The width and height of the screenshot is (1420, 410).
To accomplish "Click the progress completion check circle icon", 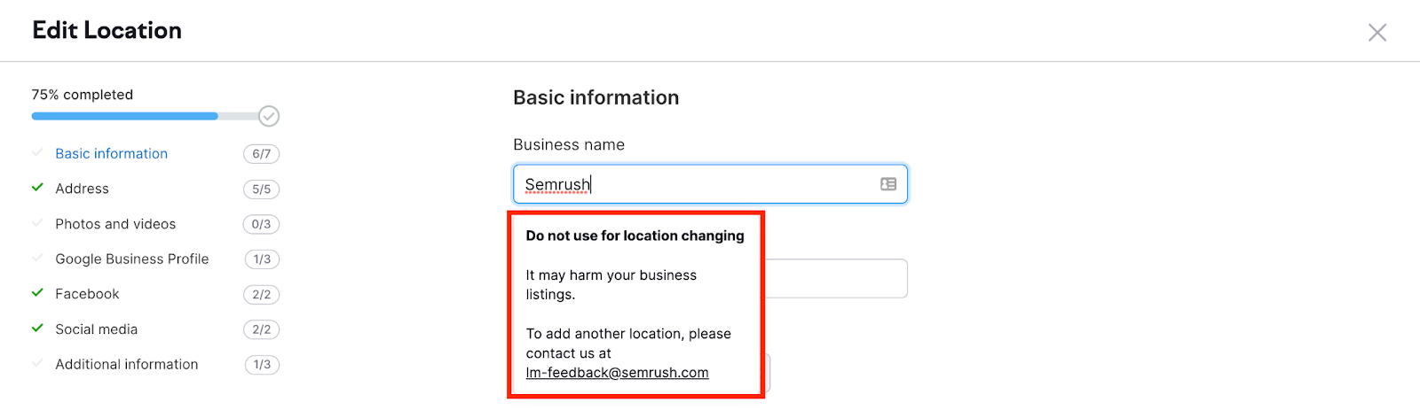I will pyautogui.click(x=269, y=116).
